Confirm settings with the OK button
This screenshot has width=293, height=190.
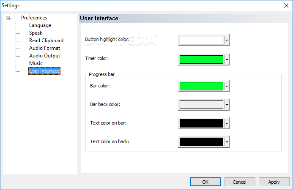tap(205, 182)
